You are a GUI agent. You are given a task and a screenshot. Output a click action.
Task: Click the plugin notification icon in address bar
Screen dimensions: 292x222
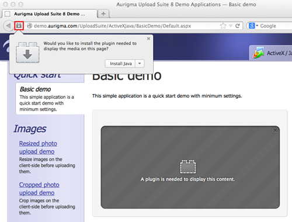pyautogui.click(x=19, y=26)
